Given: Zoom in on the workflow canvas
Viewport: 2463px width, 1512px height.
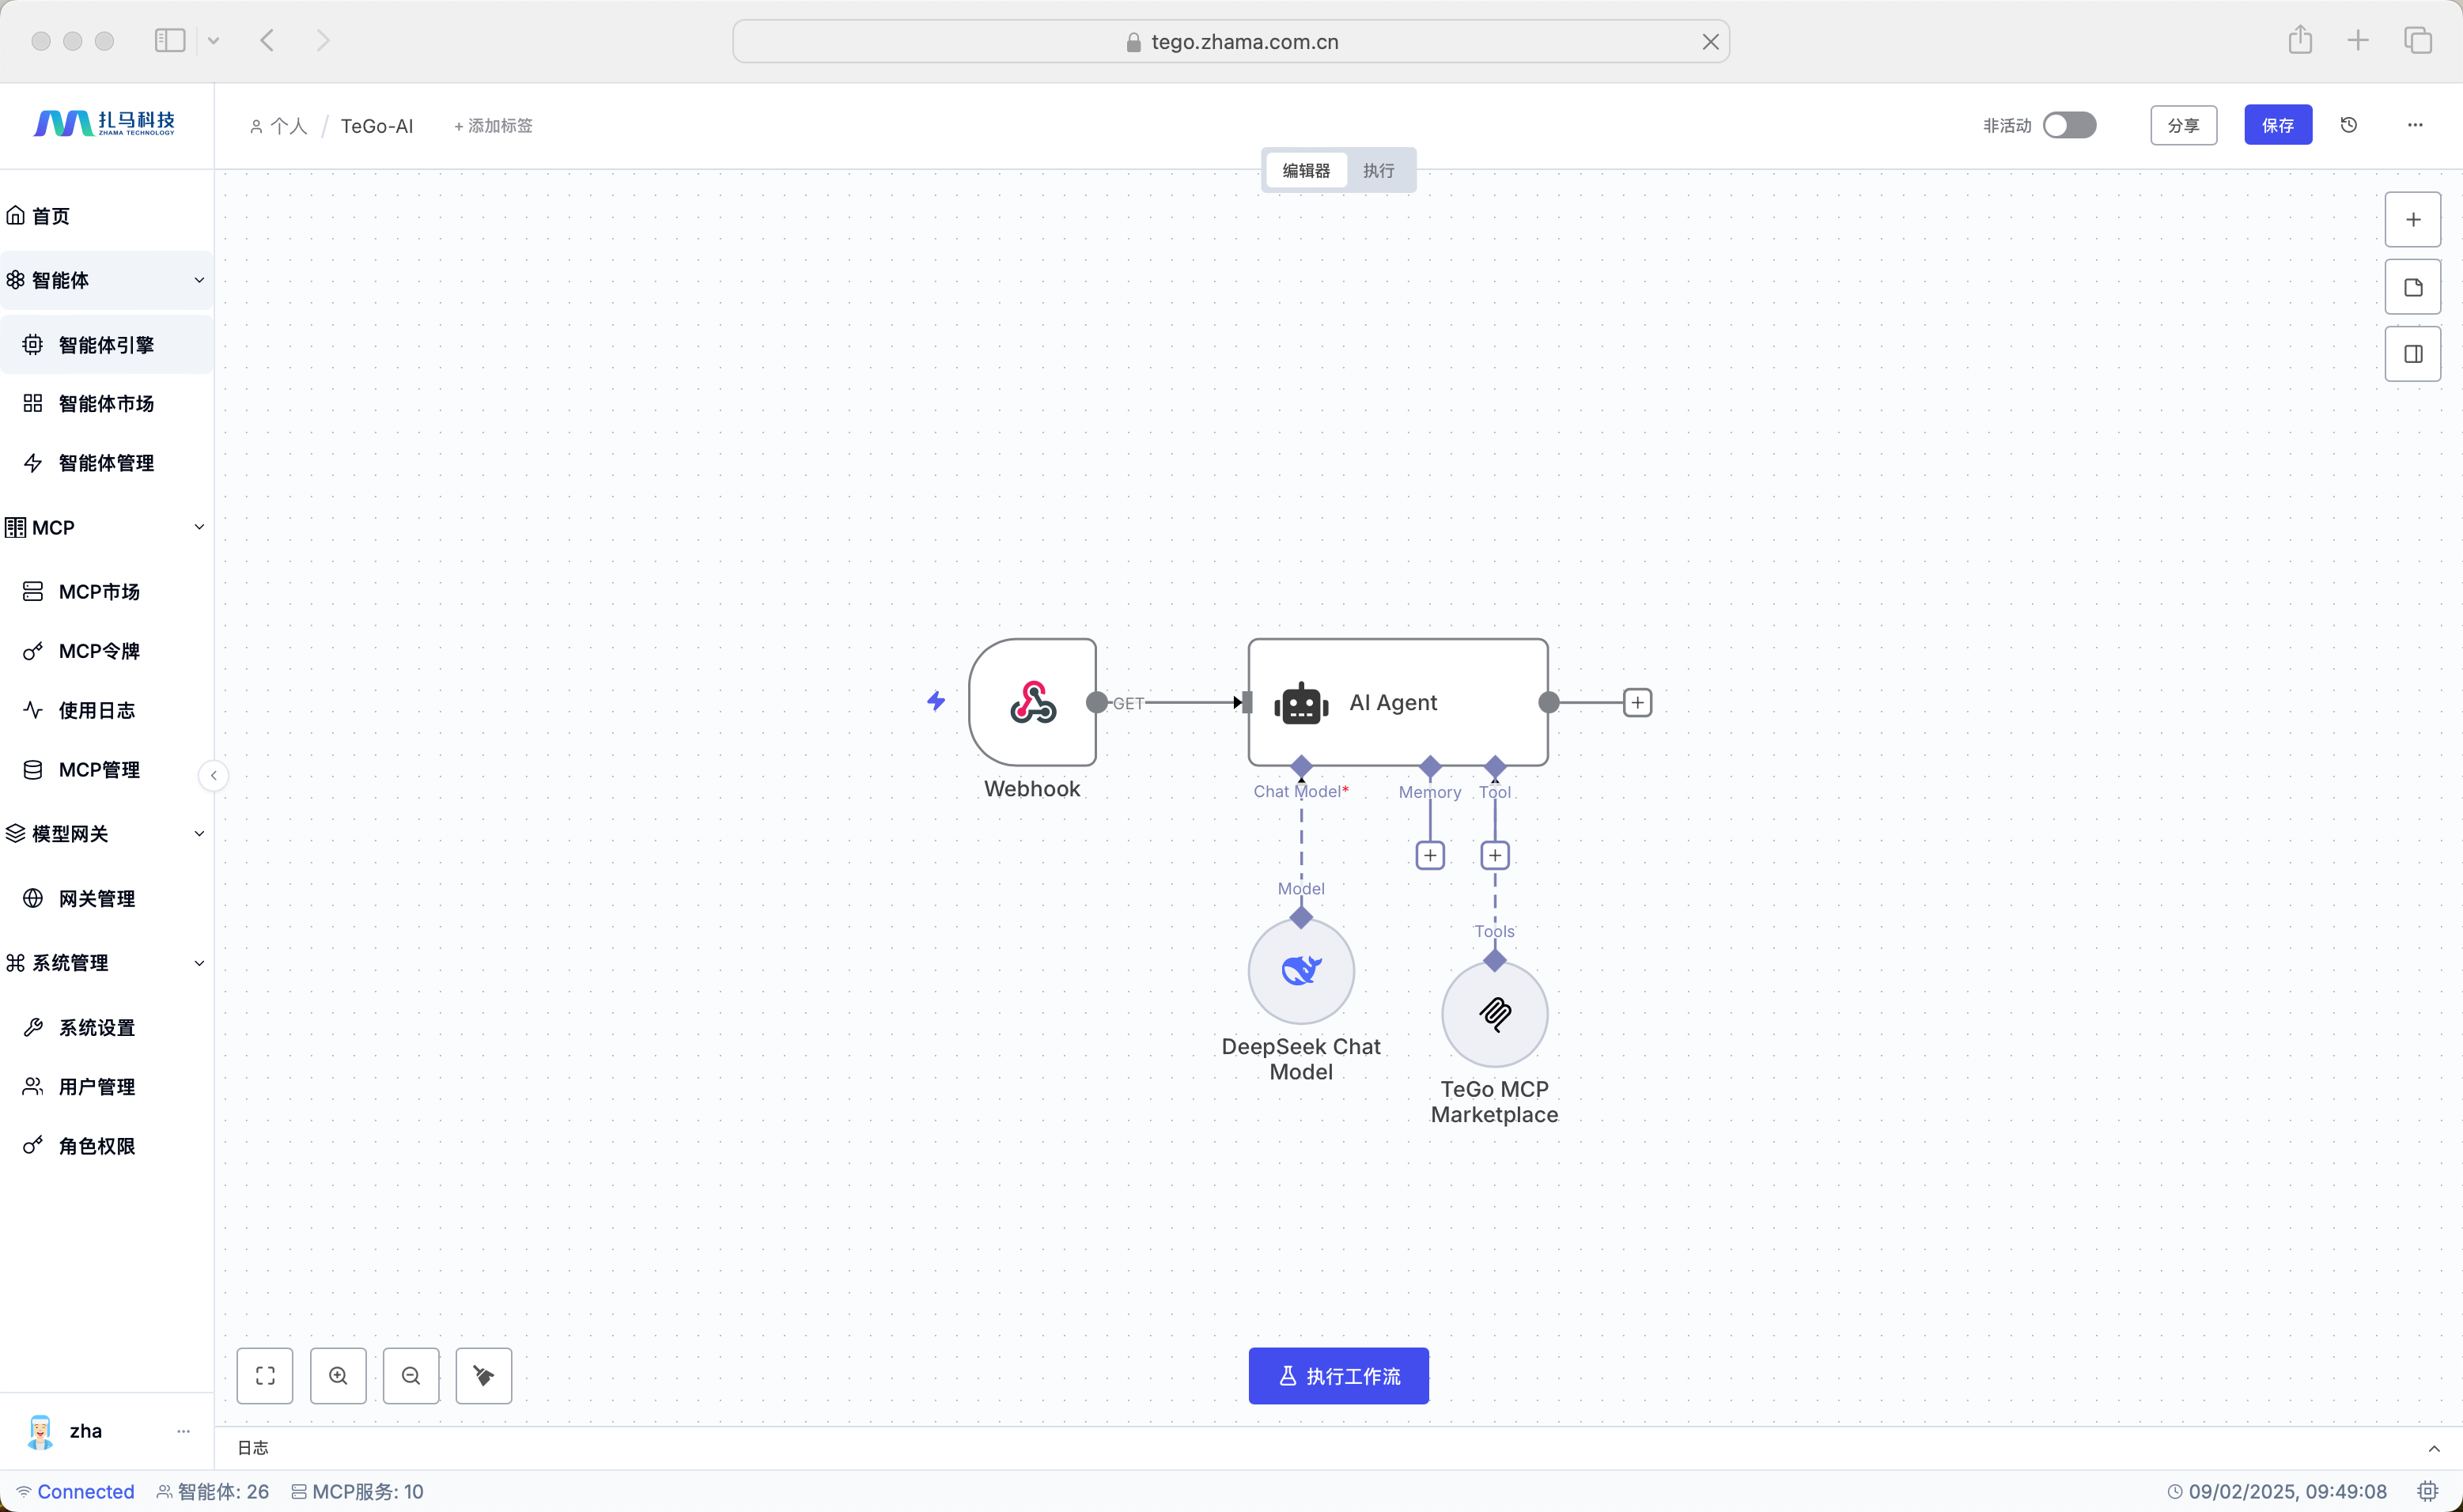Looking at the screenshot, I should click(338, 1375).
